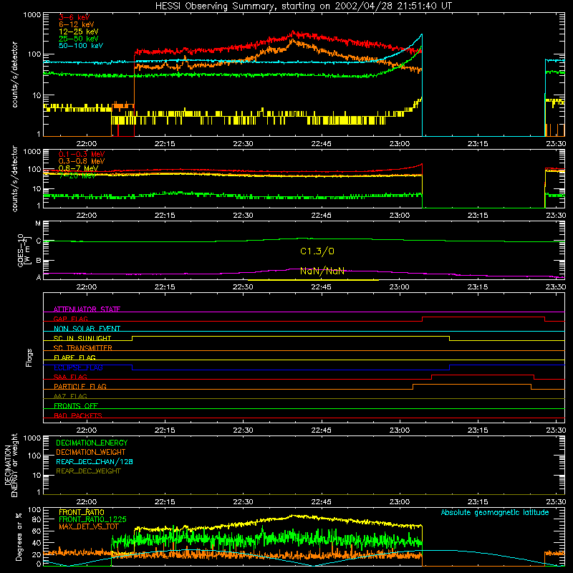The image size is (573, 573).
Task: Click the C1.3/0 flare class annotation
Action: pyautogui.click(x=317, y=251)
